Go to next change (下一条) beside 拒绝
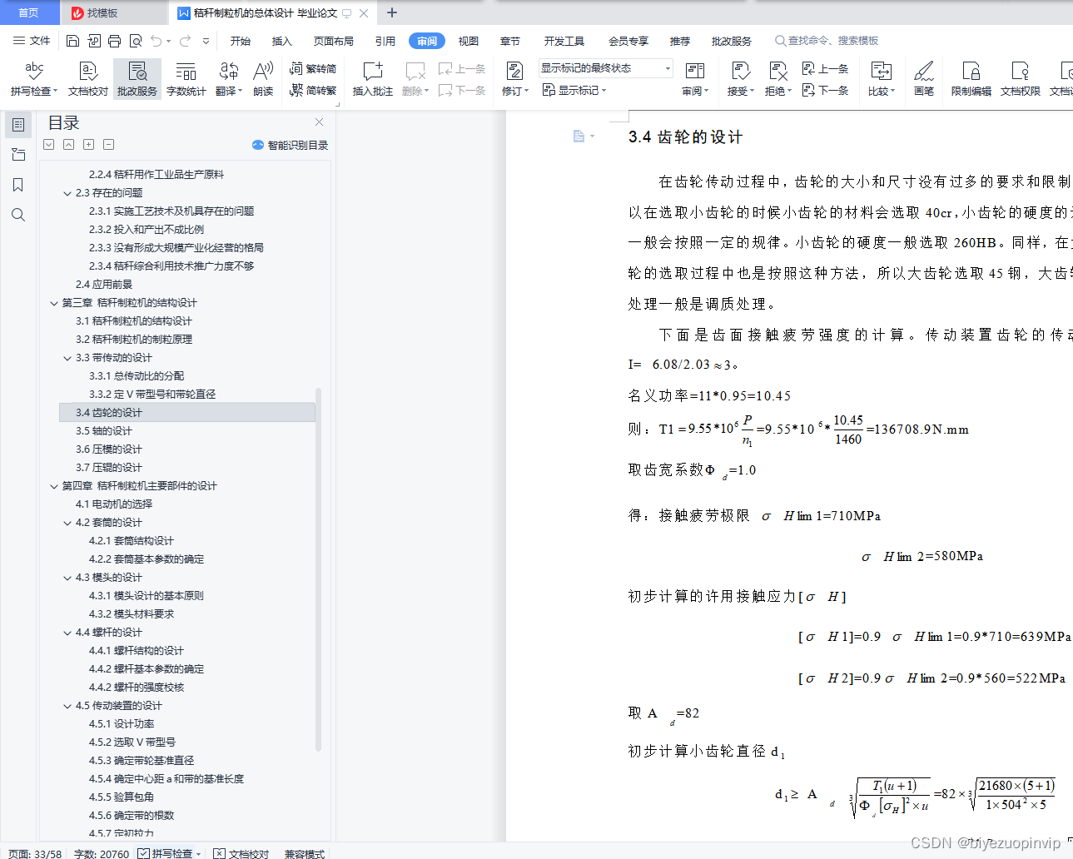 point(825,90)
